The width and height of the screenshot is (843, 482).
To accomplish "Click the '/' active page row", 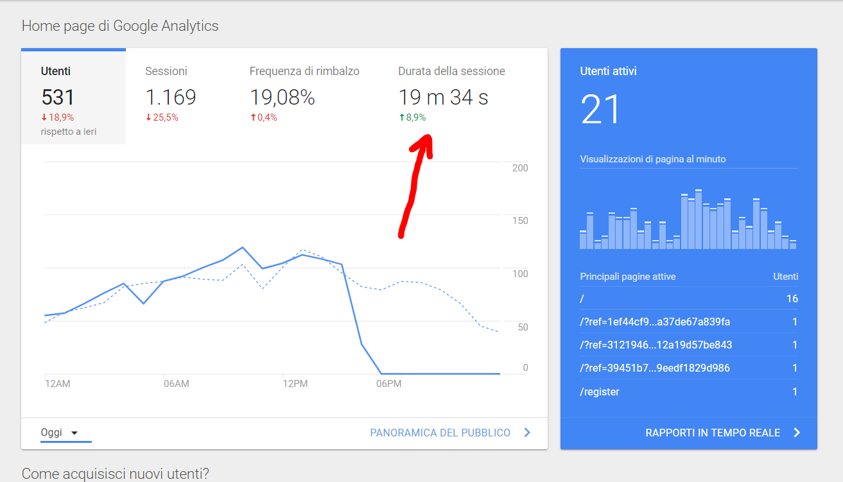I will pyautogui.click(x=689, y=298).
